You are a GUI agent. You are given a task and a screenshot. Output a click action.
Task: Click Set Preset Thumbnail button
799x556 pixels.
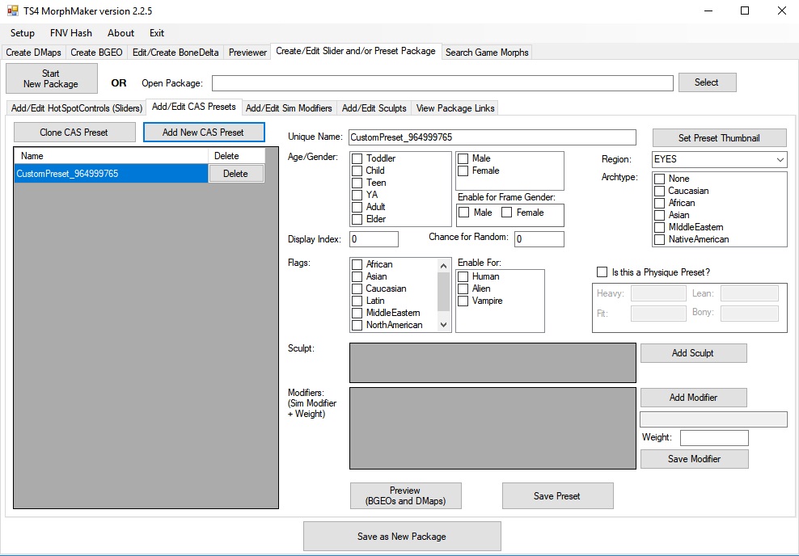coord(719,138)
